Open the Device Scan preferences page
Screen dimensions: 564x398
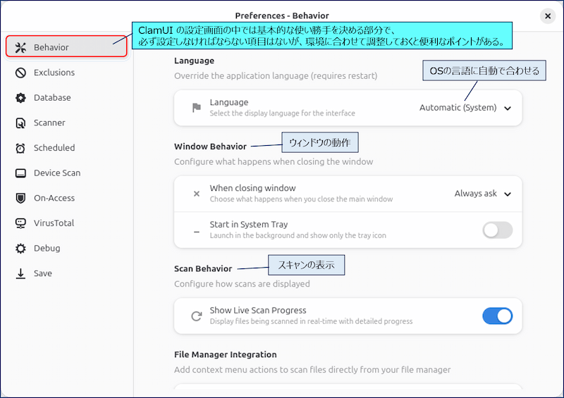point(66,173)
